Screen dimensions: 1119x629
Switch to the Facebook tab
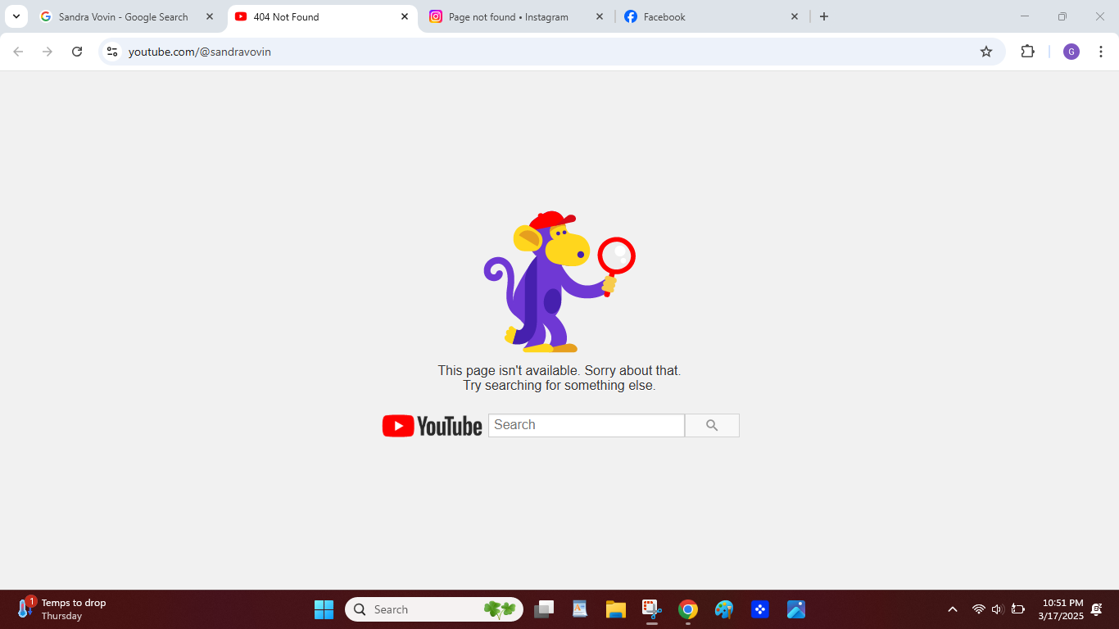point(712,16)
